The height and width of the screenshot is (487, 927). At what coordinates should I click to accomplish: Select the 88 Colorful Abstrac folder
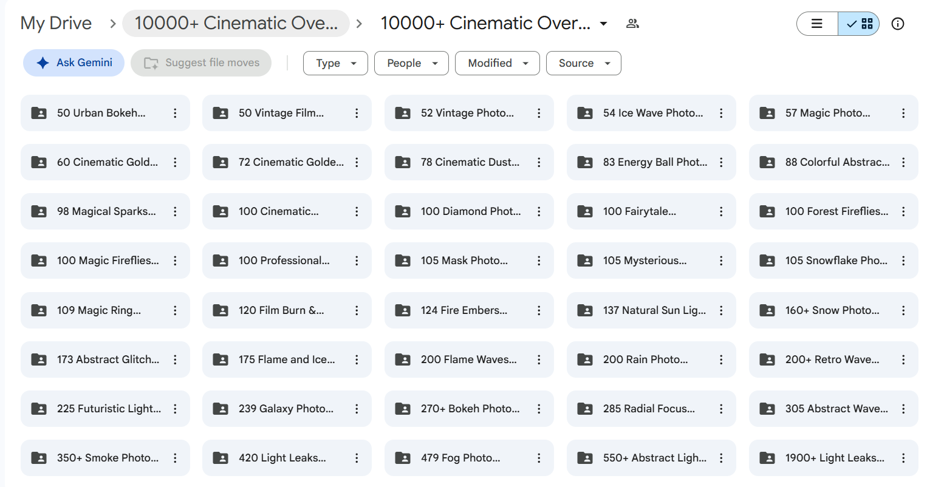(x=833, y=162)
